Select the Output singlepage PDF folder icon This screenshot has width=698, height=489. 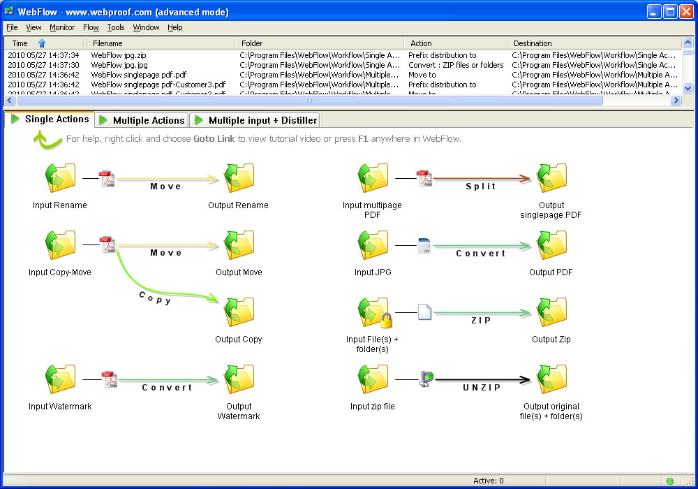coord(551,179)
